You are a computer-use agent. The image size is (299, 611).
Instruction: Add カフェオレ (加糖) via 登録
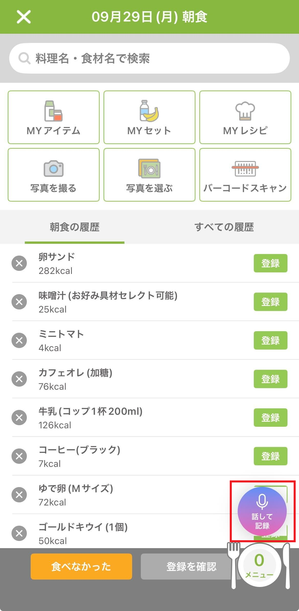click(270, 379)
